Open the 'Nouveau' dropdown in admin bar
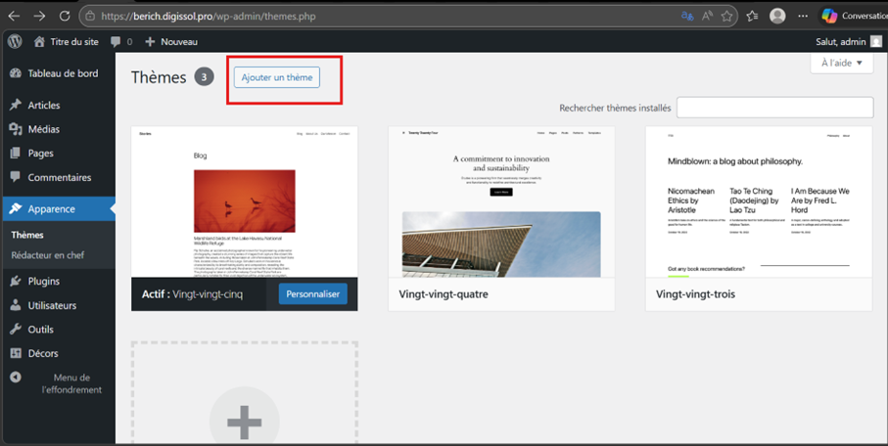 click(x=171, y=42)
